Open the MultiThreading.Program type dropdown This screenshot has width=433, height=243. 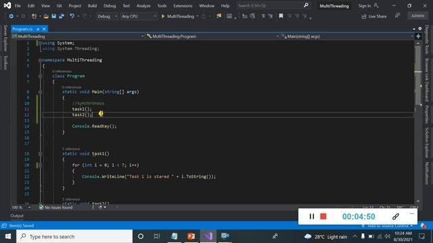point(212,36)
